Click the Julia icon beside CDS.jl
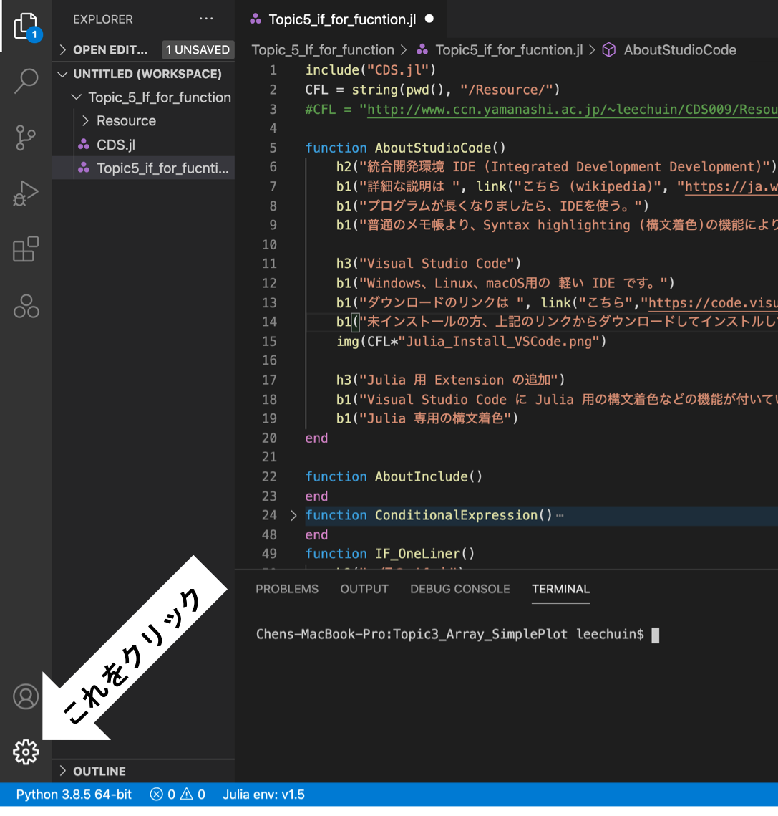The width and height of the screenshot is (778, 816). pos(84,145)
